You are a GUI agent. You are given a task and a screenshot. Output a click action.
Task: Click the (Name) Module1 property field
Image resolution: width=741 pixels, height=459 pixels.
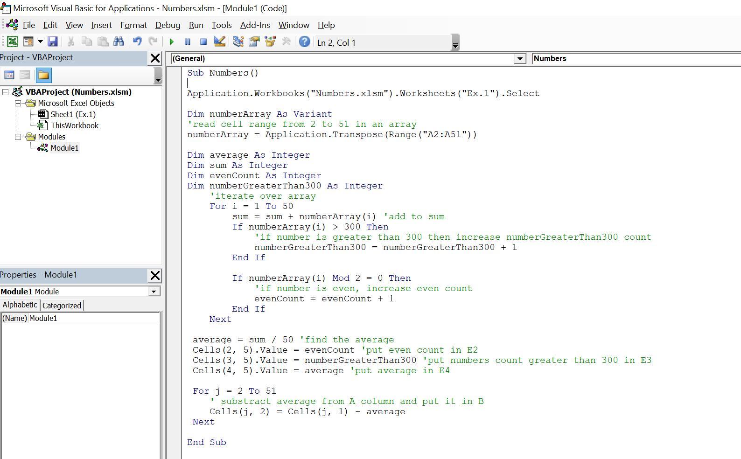tap(93, 318)
